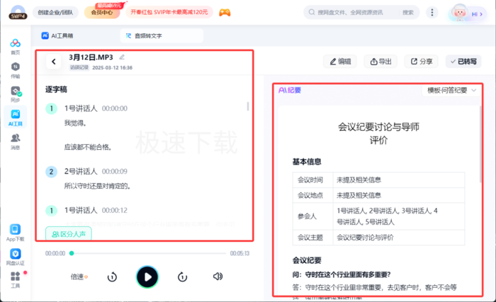Click the 访谈记录 tag under file name
This screenshot has width=496, height=302.
pos(79,68)
